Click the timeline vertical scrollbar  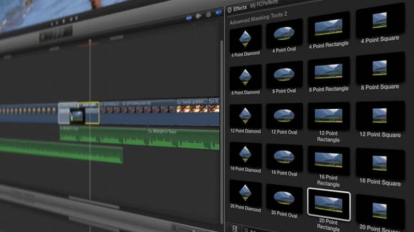coord(221,131)
